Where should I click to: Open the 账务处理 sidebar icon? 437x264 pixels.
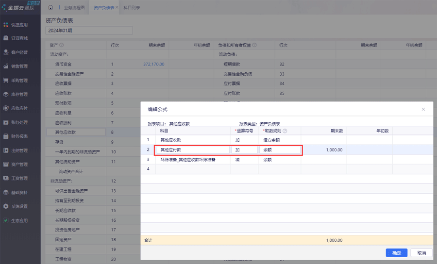(6, 122)
